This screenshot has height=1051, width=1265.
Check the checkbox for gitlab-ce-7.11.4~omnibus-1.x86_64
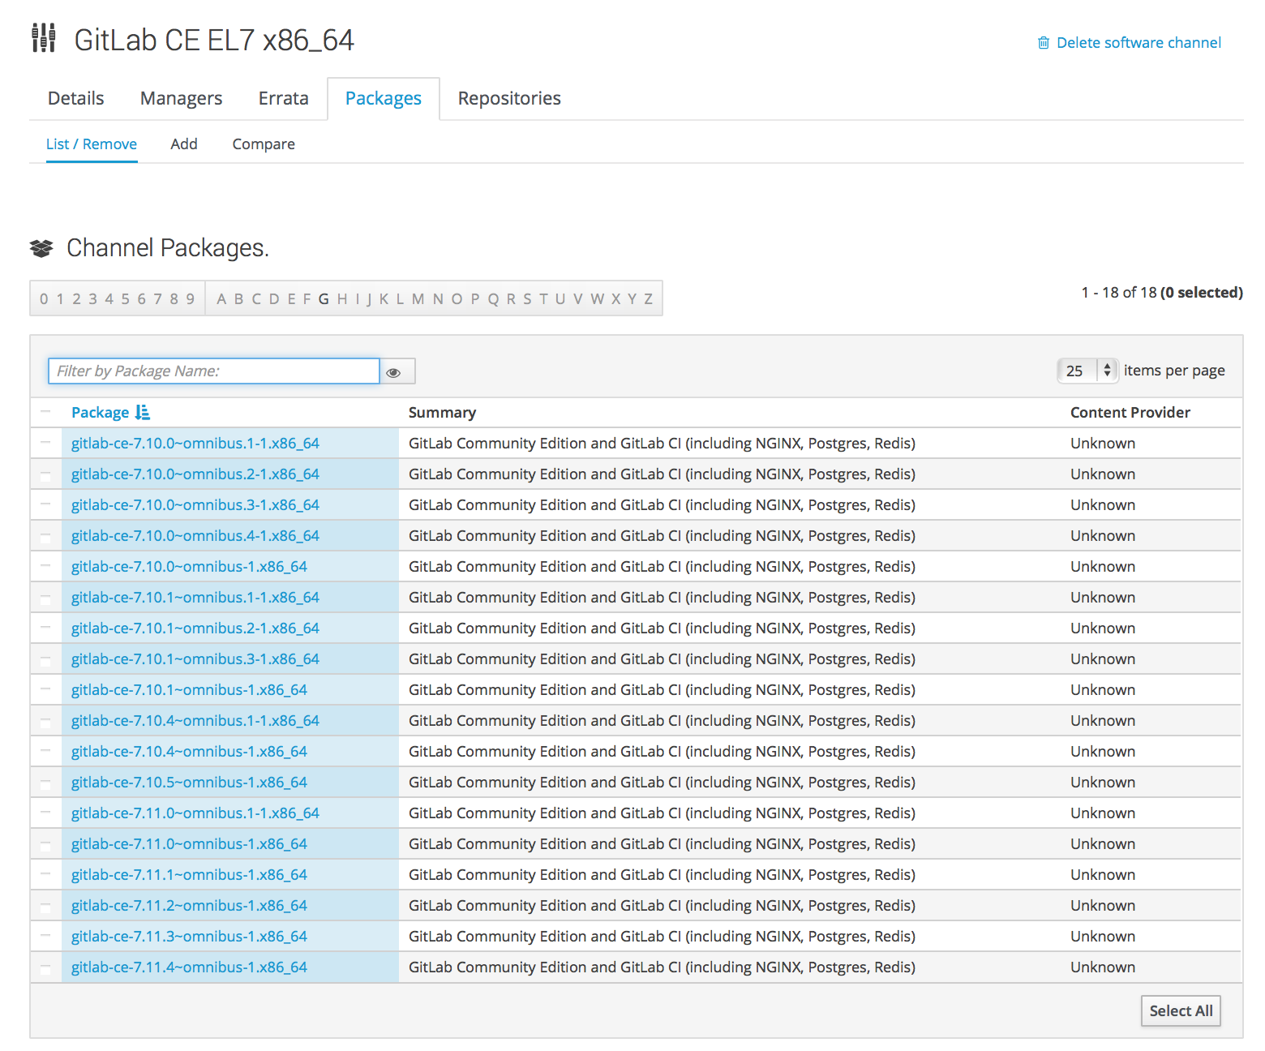[x=46, y=967]
